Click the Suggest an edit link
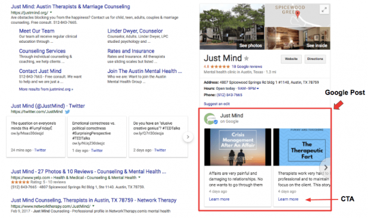The height and width of the screenshot is (218, 368). [217, 104]
